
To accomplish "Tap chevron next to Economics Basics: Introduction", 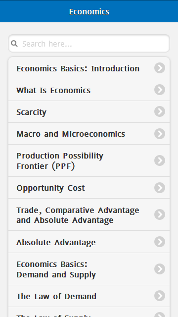I will point(160,68).
